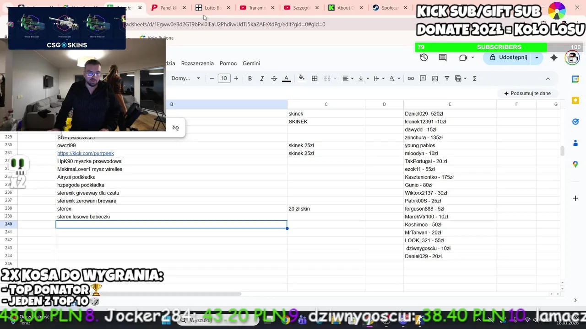
Task: Open the Koło Buliona bookmark
Action: click(157, 38)
